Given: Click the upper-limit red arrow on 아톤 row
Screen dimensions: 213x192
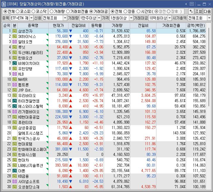Looking at the screenshot, I should (71, 171).
